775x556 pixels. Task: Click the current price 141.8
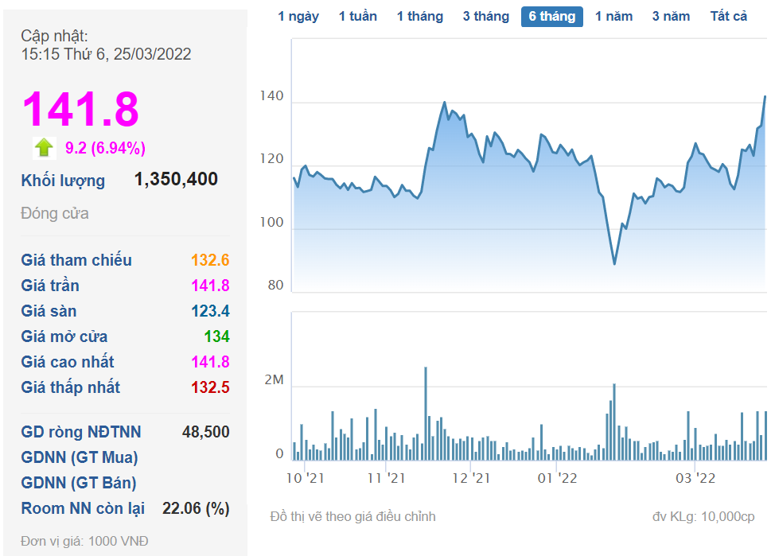pos(80,109)
